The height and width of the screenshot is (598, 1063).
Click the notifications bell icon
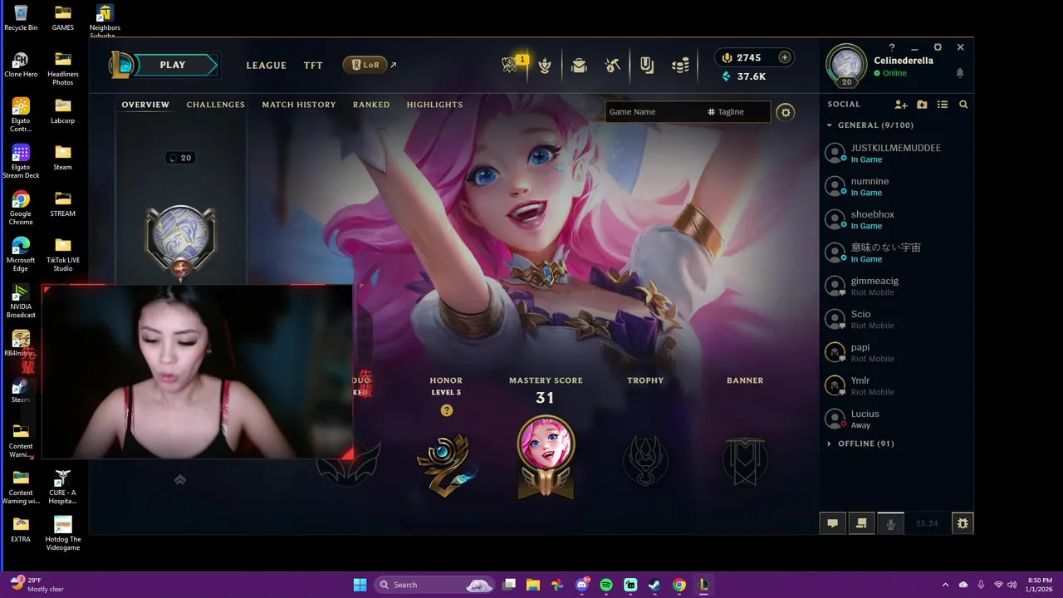[x=960, y=73]
